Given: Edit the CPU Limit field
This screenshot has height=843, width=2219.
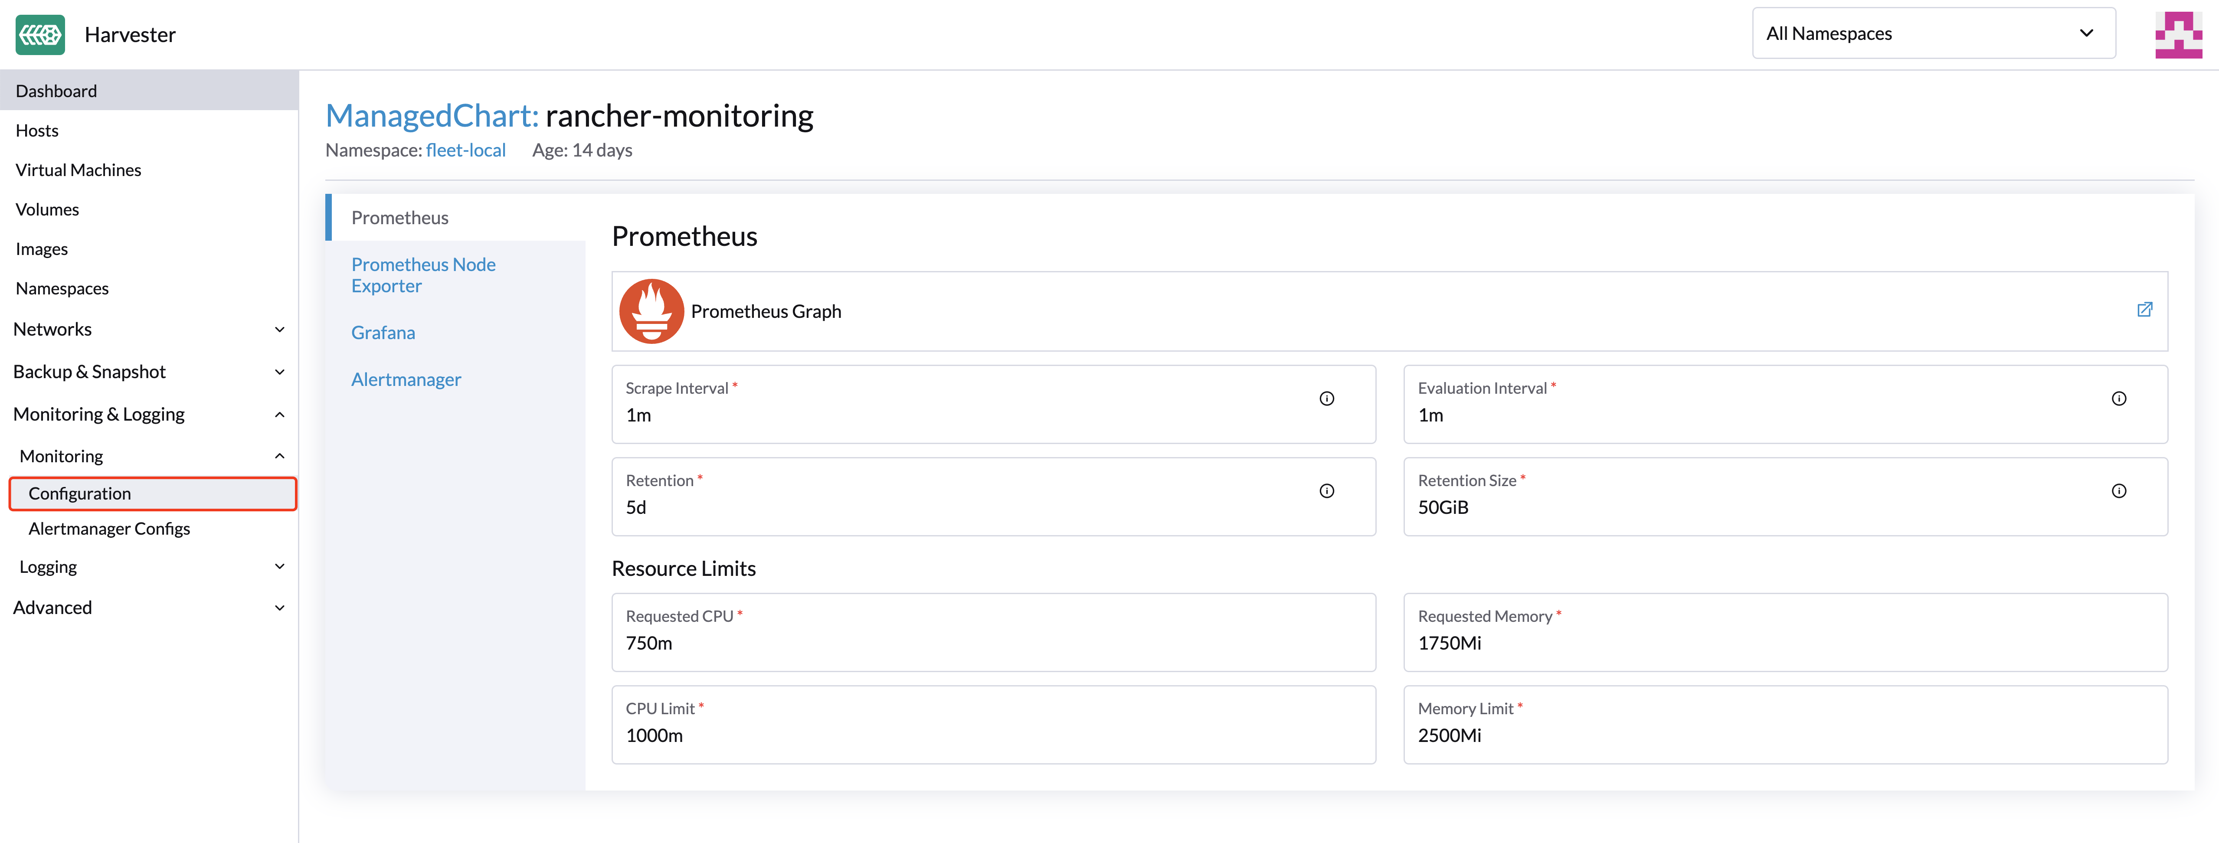Looking at the screenshot, I should [993, 725].
